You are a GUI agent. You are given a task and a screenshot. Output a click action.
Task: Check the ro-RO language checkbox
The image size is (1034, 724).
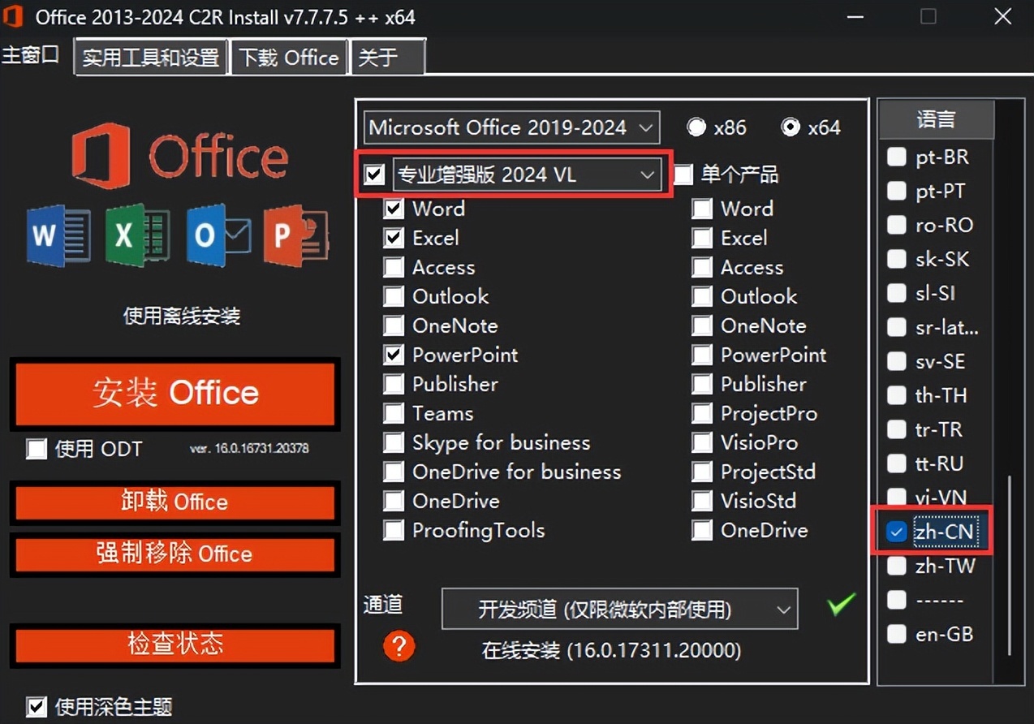(896, 225)
